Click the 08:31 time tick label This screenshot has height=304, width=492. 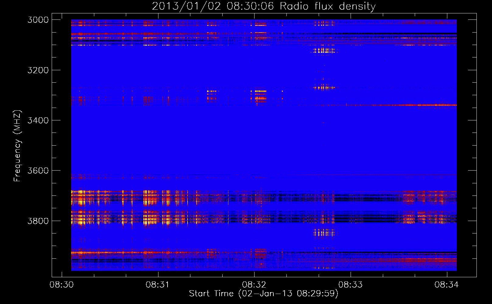pyautogui.click(x=158, y=285)
